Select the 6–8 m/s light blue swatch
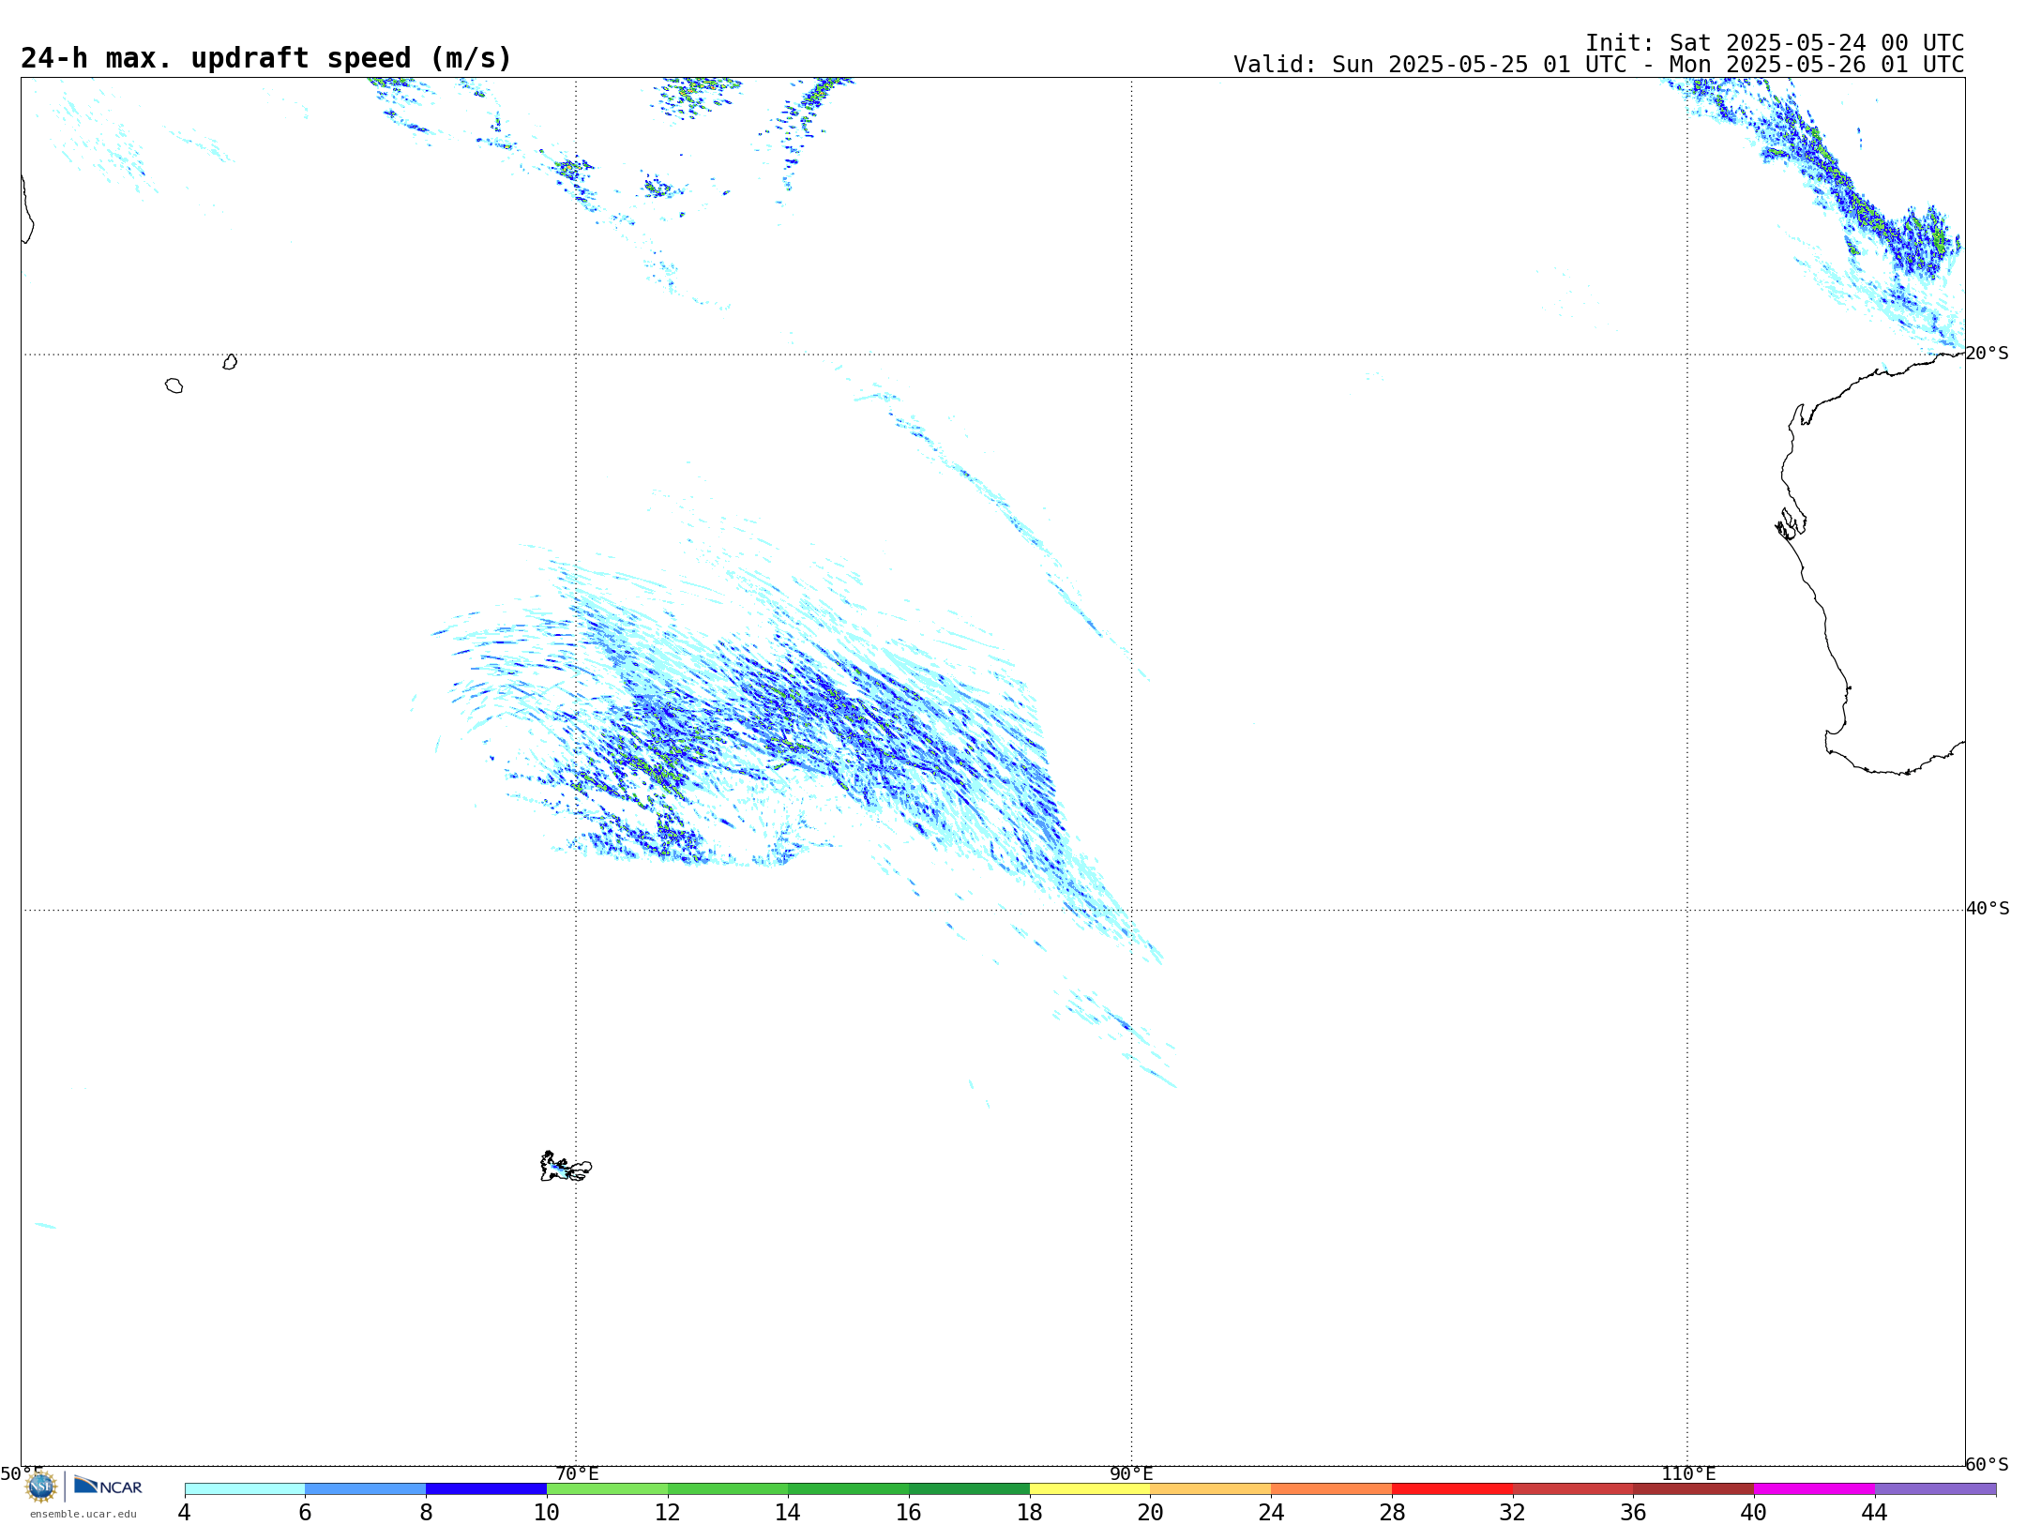The height and width of the screenshot is (1525, 2026). click(366, 1488)
